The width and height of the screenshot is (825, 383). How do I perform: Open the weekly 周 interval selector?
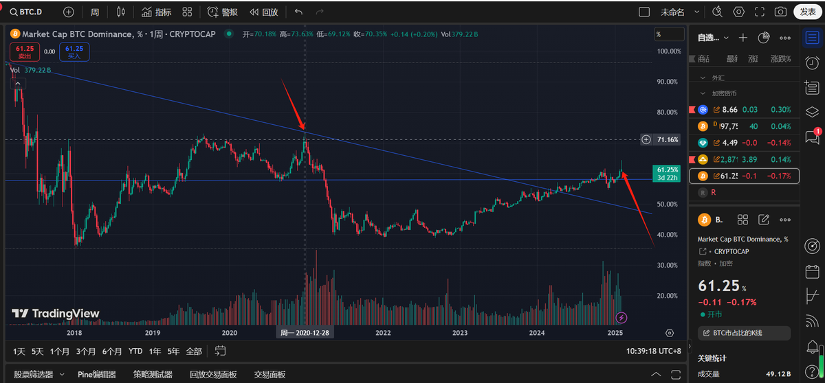click(94, 12)
